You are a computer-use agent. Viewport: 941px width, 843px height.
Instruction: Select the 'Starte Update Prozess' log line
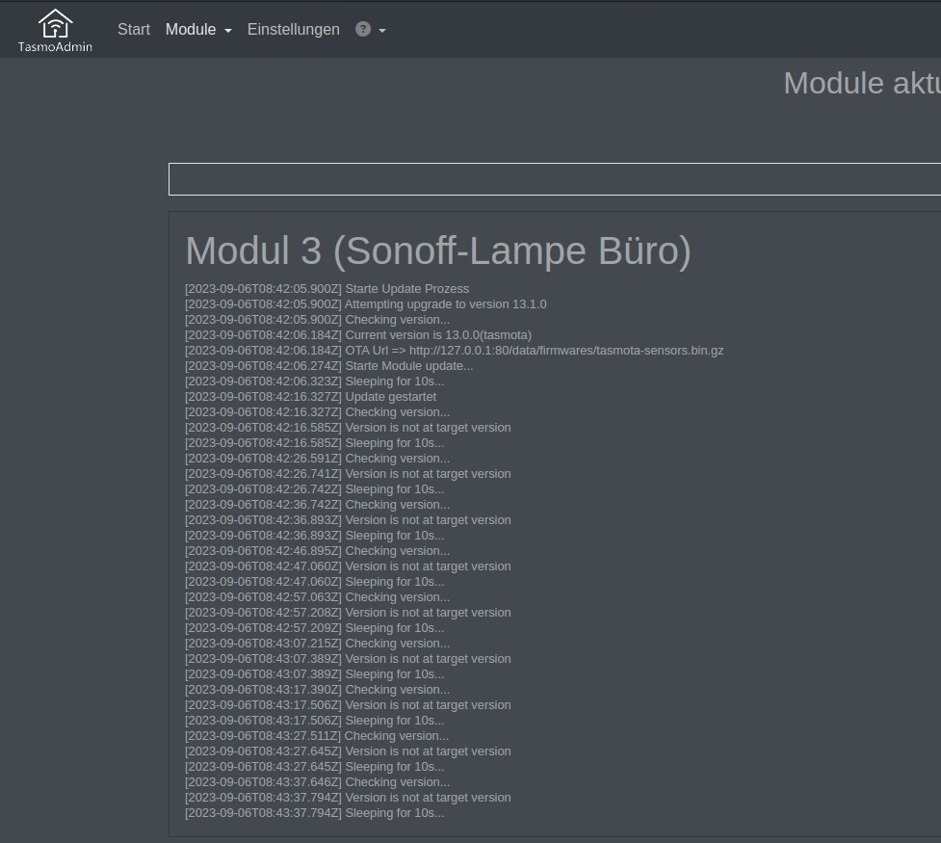click(x=327, y=289)
